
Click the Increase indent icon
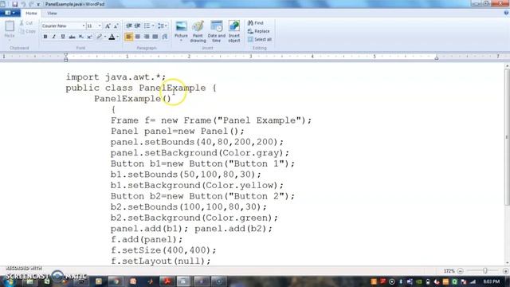tap(138, 26)
